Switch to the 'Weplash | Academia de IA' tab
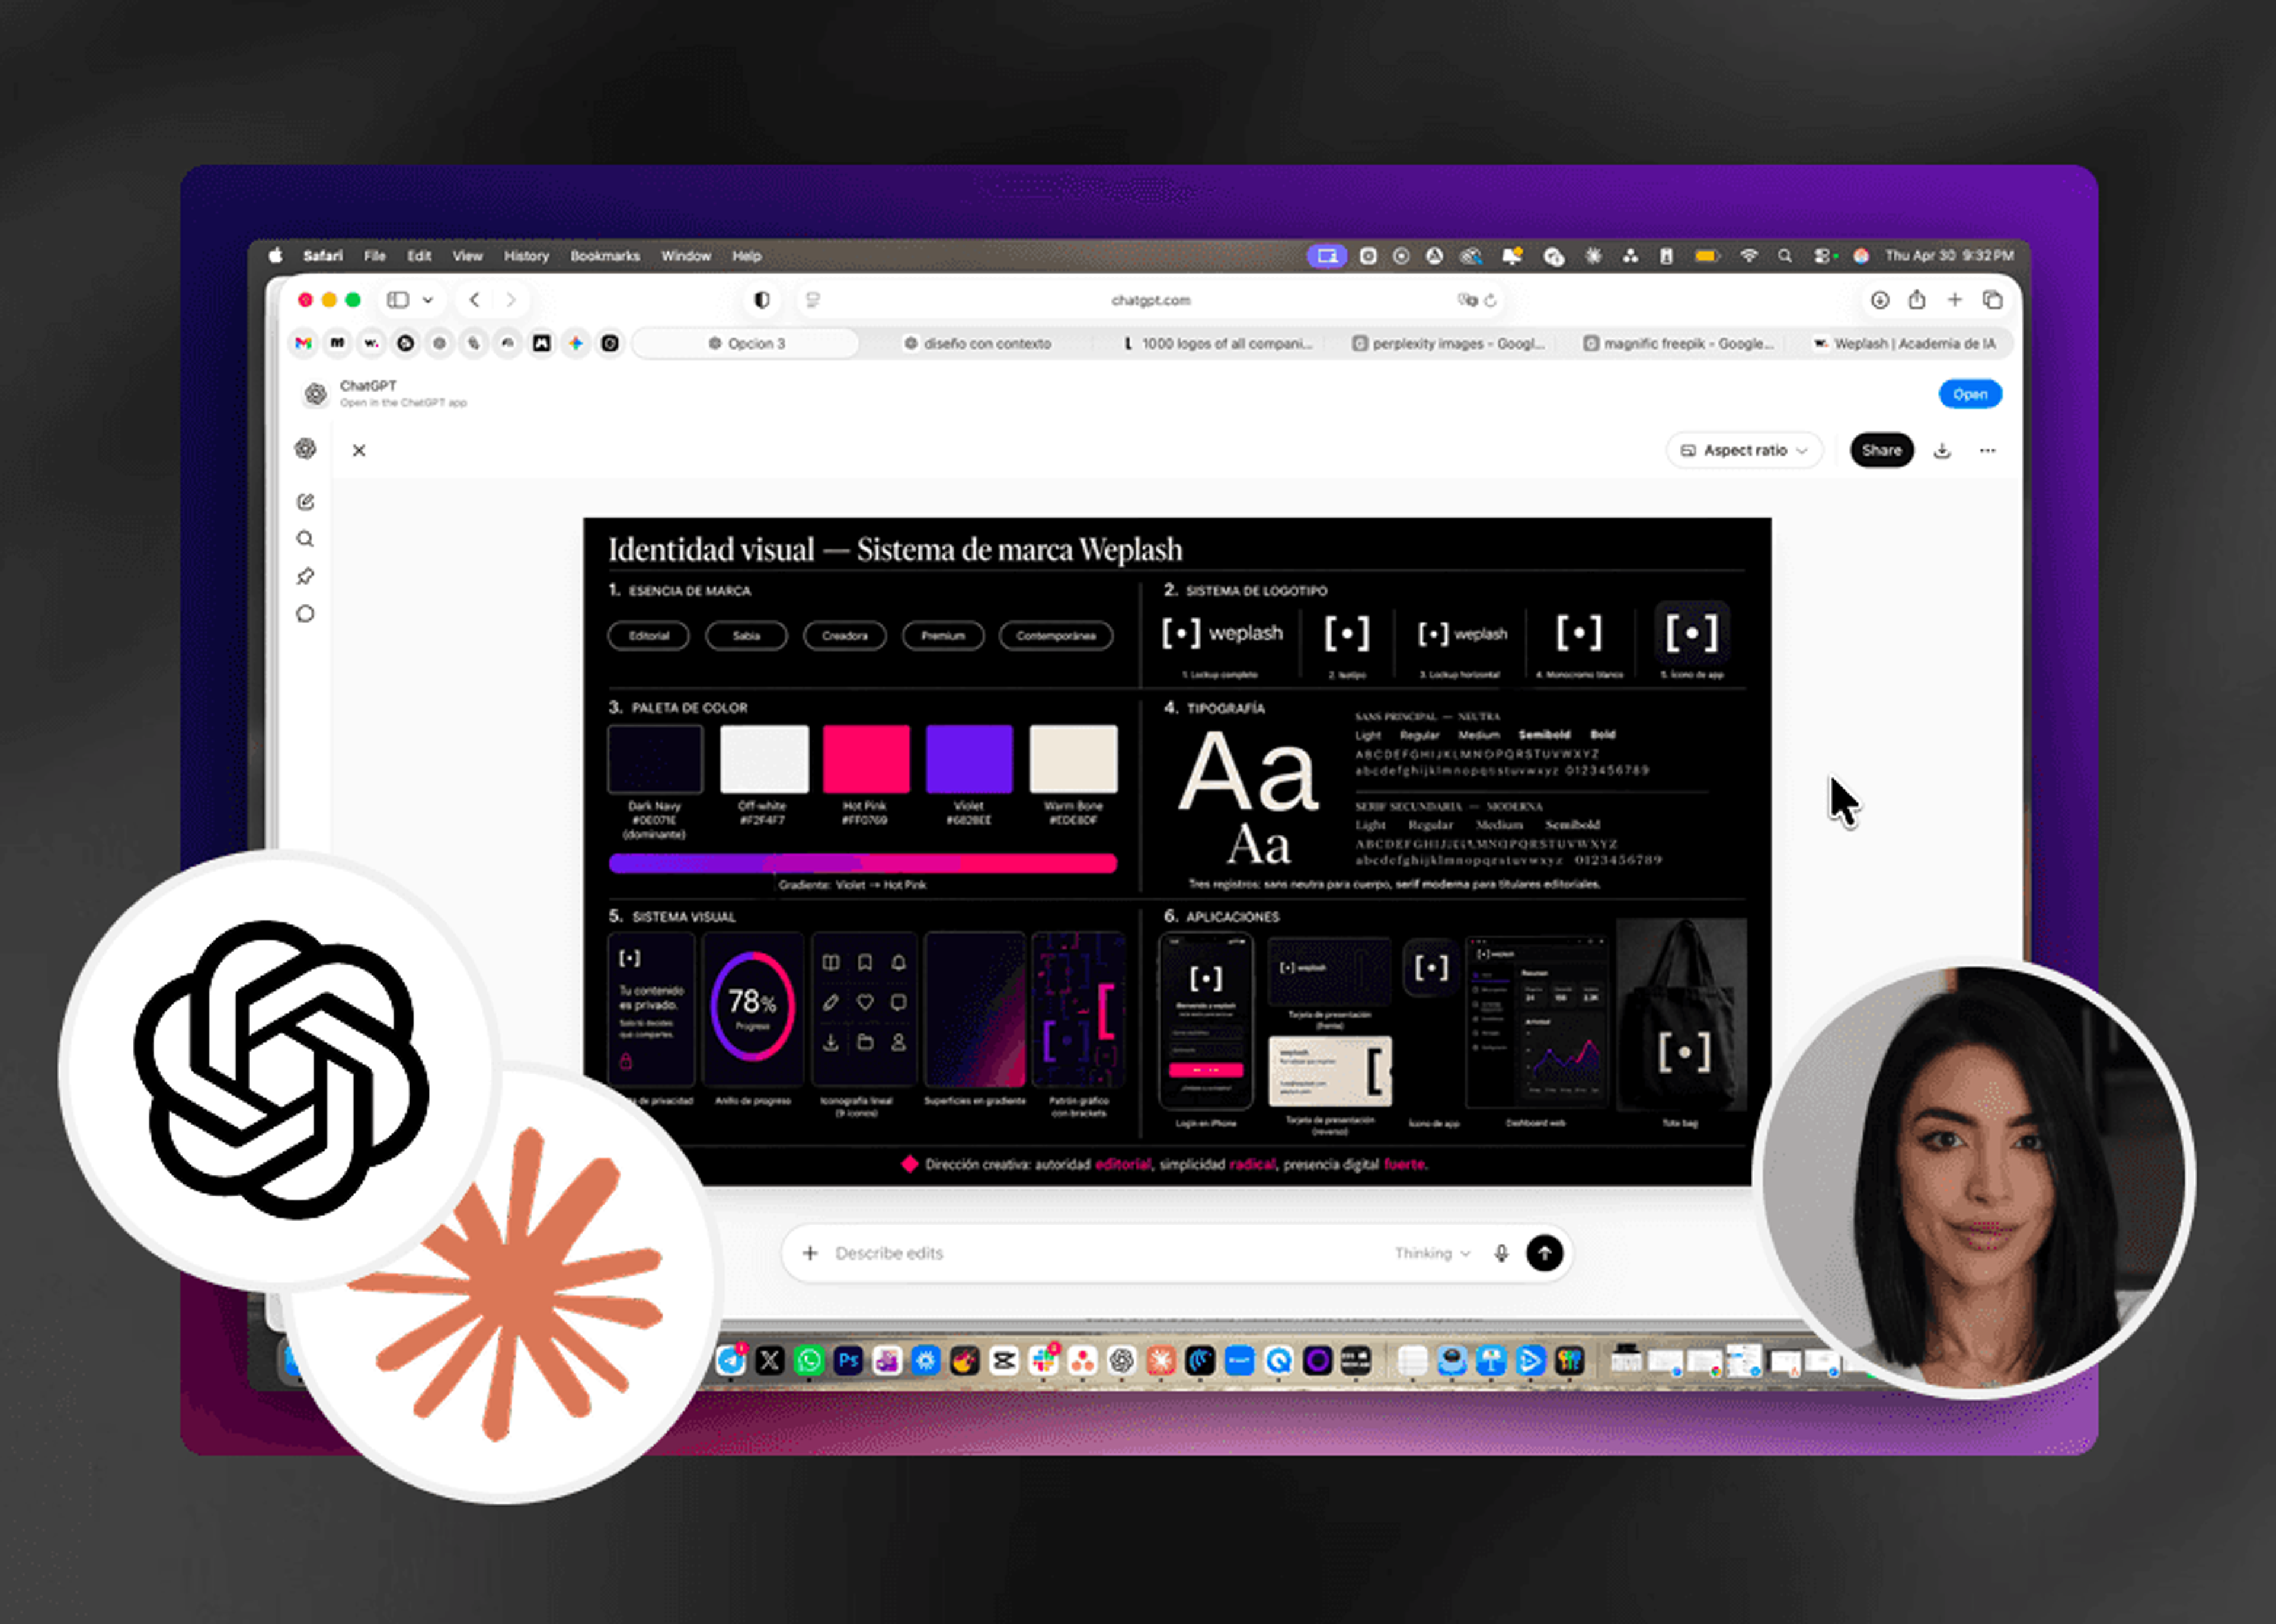This screenshot has height=1624, width=2276. 1905,343
